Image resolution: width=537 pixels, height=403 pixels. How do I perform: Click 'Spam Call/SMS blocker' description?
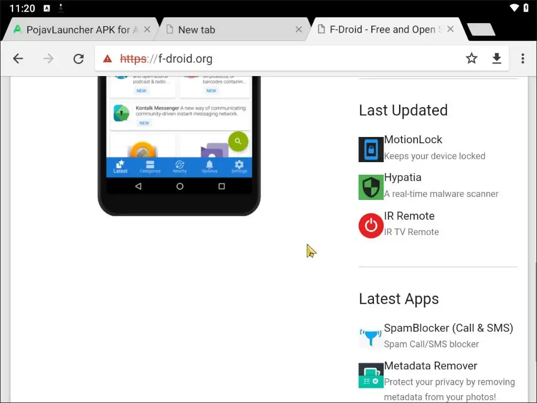(x=431, y=344)
